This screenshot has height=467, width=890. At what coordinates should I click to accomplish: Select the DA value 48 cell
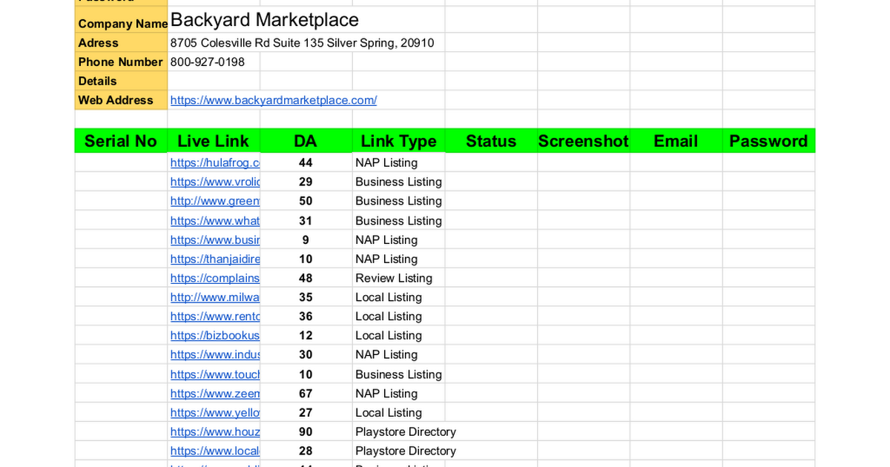pyautogui.click(x=306, y=278)
